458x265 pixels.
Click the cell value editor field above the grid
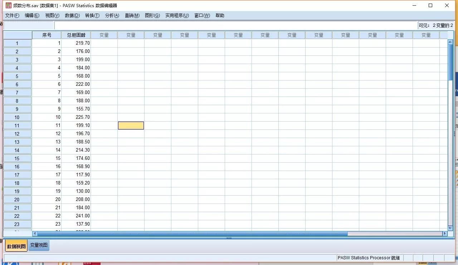[236, 25]
